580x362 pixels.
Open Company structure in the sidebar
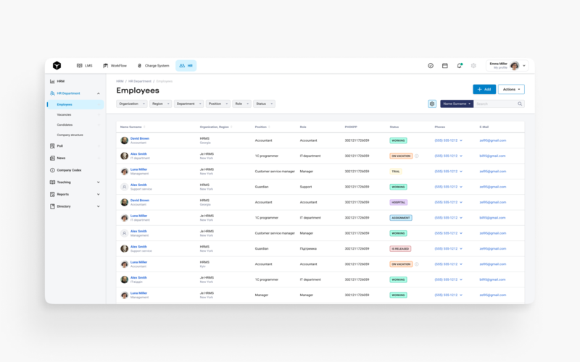tap(70, 135)
